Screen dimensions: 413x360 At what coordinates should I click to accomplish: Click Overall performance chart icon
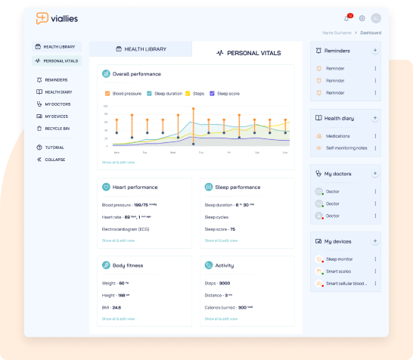click(106, 73)
